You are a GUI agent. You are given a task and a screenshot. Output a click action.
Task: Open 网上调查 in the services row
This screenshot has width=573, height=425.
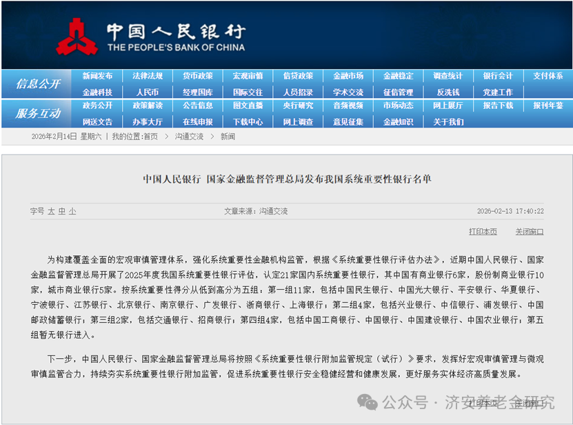point(298,121)
